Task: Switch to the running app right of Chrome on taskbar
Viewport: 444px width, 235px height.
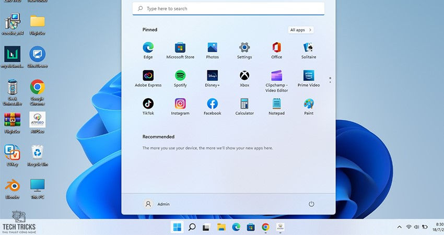Action: (280, 227)
